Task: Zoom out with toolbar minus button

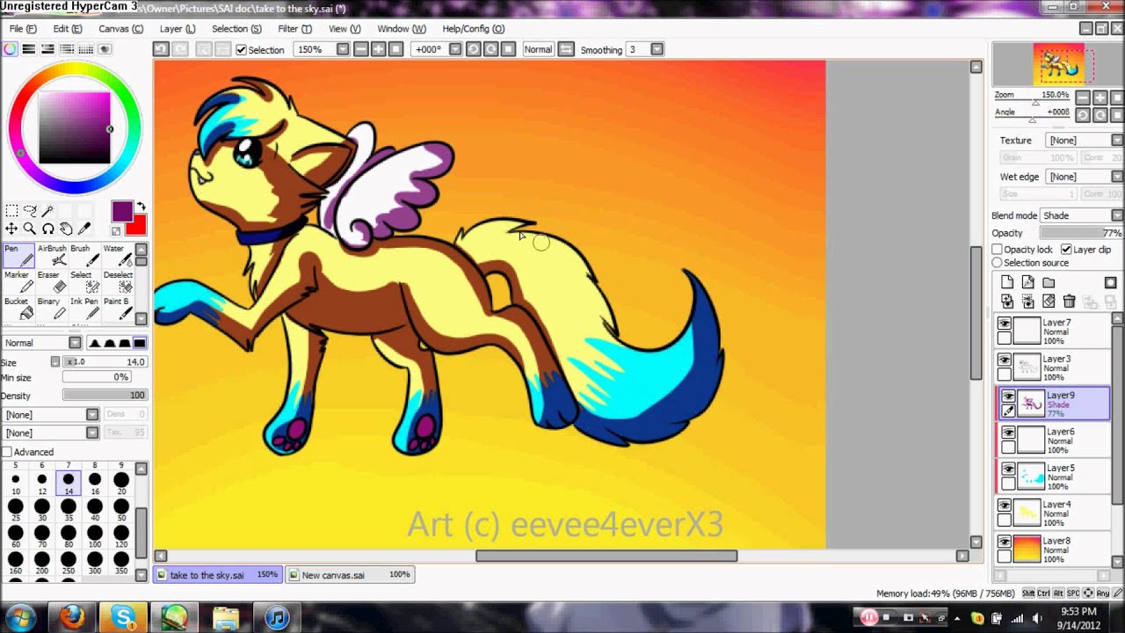Action: click(x=361, y=49)
